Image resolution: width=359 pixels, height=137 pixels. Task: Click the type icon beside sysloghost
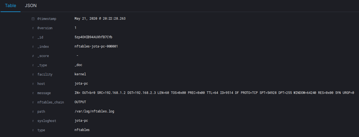point(33,121)
